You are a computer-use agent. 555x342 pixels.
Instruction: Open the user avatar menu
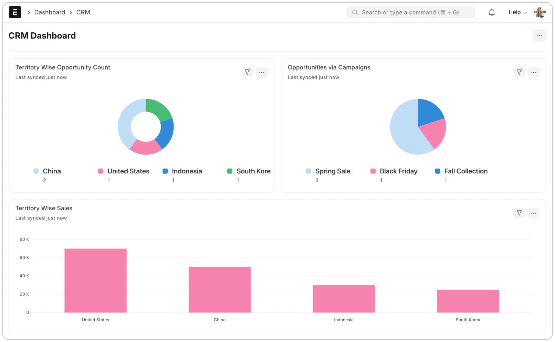pyautogui.click(x=540, y=12)
